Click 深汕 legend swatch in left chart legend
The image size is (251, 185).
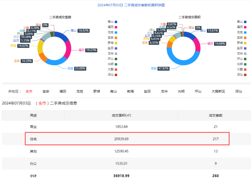(116, 74)
